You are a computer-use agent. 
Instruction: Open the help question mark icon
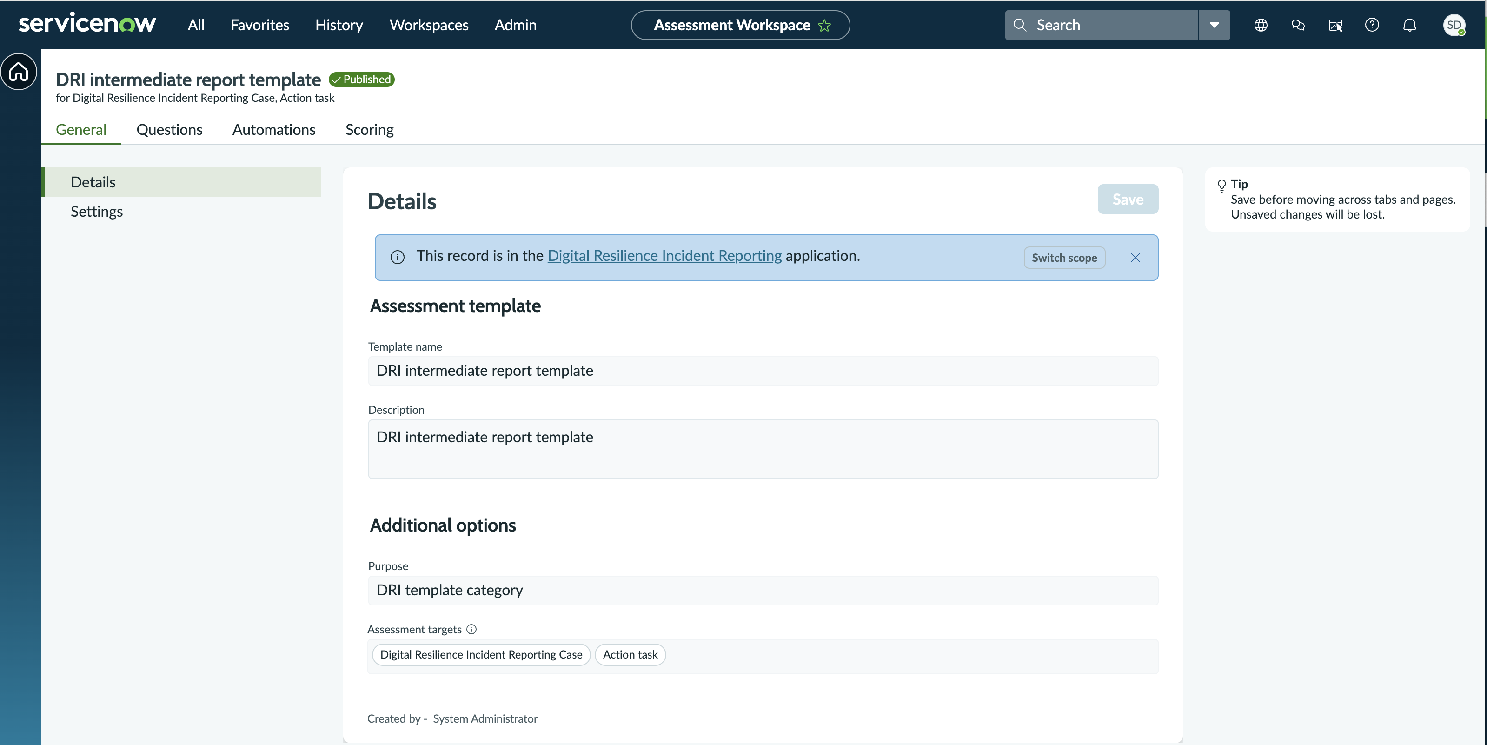1372,25
